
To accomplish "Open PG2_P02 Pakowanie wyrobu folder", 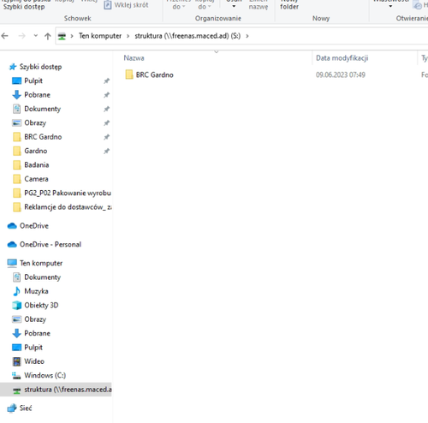I will tap(68, 193).
